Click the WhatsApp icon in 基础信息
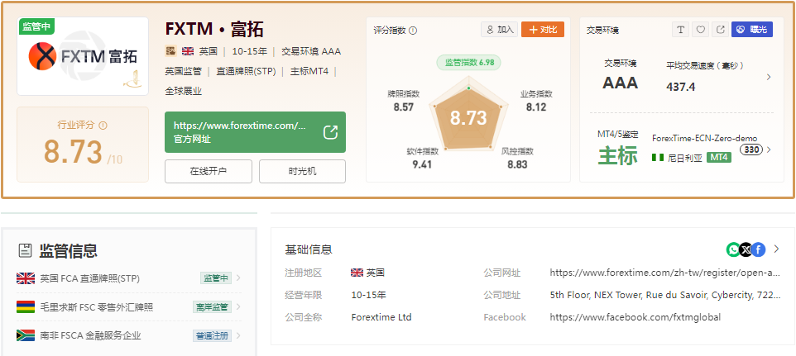796x356 pixels. click(734, 249)
